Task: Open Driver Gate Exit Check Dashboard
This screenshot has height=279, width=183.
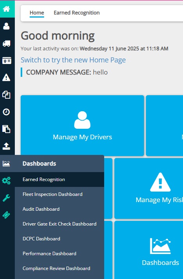Action: [x=59, y=224]
